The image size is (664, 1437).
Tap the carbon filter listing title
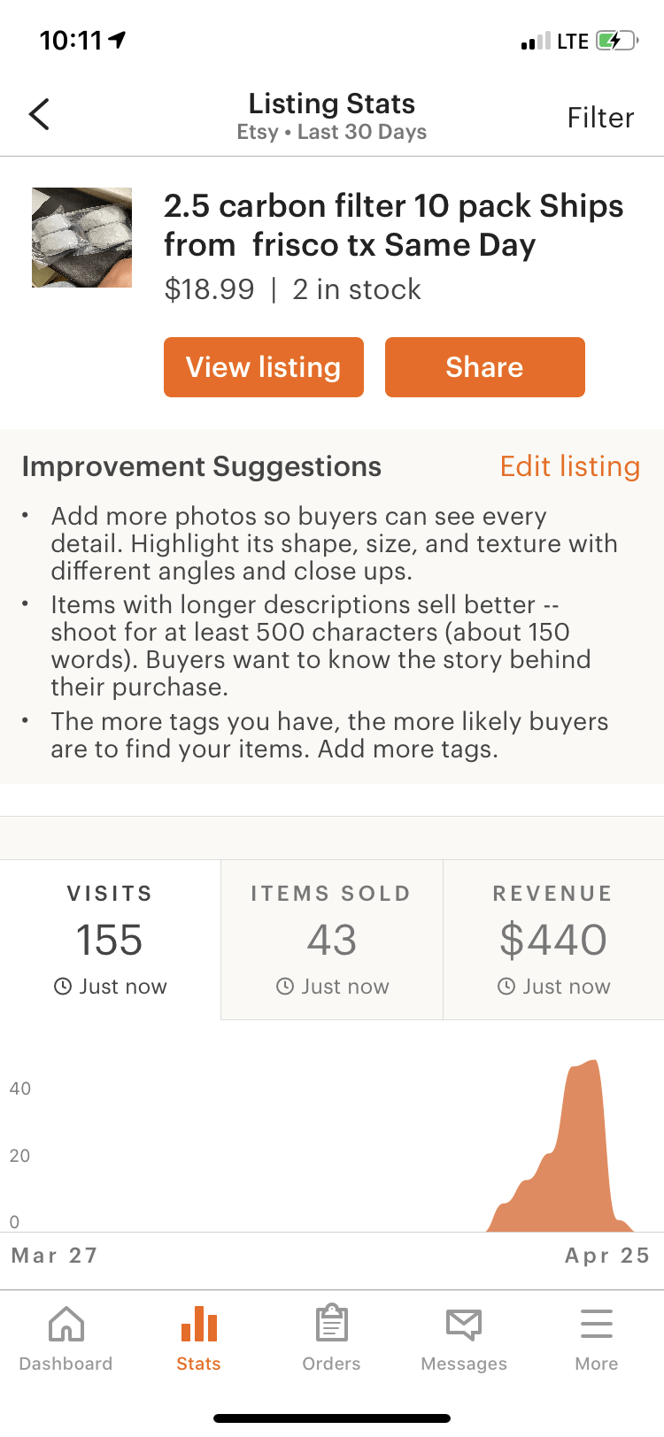tap(393, 225)
